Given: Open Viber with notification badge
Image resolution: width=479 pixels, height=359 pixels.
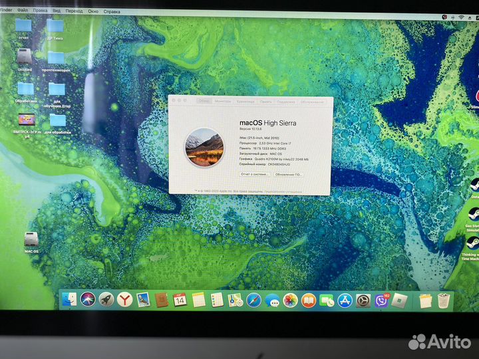Looking at the screenshot, I should click(x=382, y=301).
